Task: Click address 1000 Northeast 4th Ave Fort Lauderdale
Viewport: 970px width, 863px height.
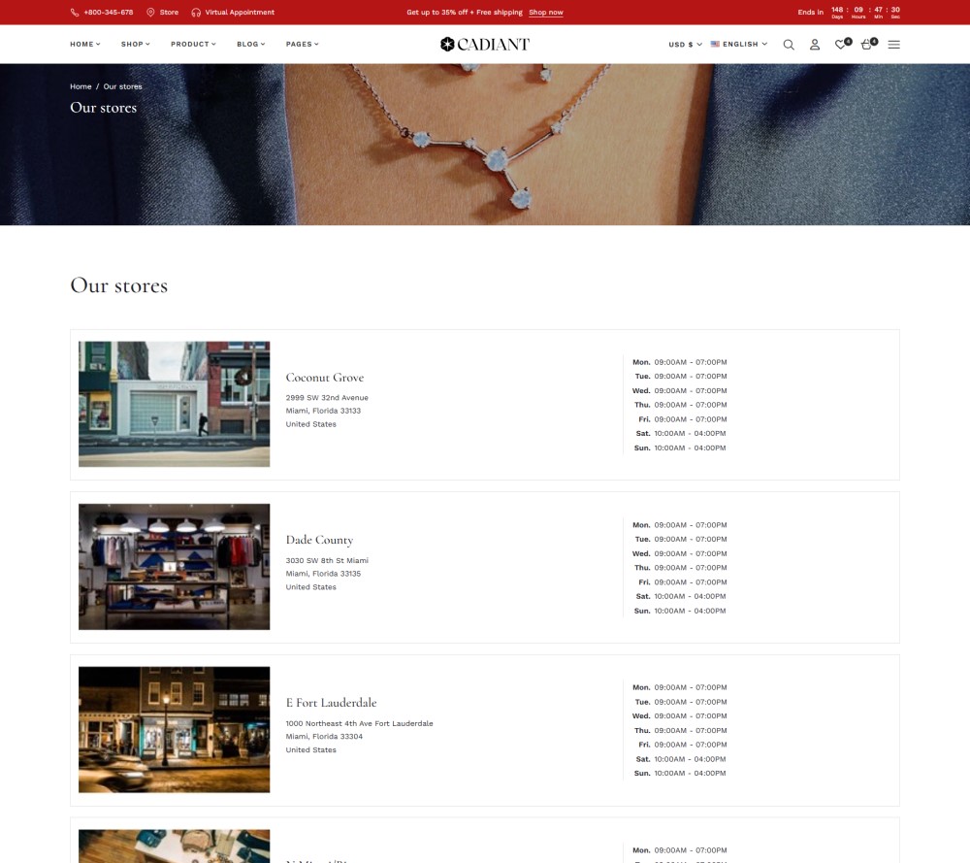Action: click(360, 723)
